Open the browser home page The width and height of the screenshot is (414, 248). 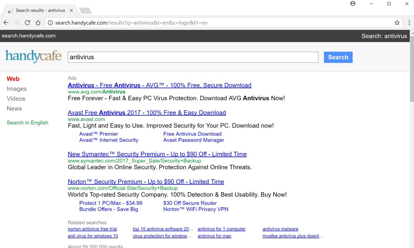[x=38, y=23]
